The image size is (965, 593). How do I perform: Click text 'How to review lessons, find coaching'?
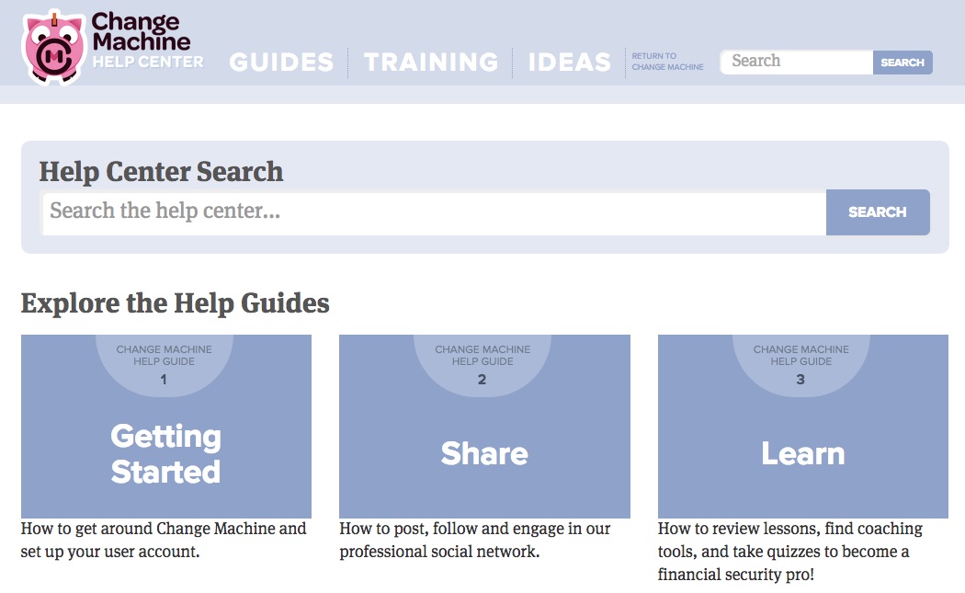(x=790, y=529)
